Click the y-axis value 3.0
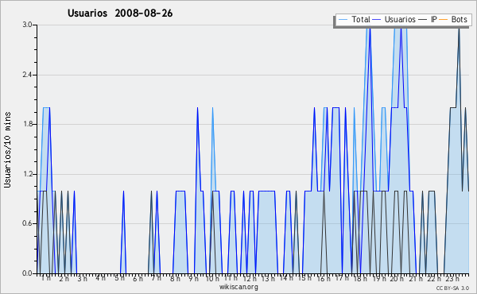 pyautogui.click(x=27, y=25)
